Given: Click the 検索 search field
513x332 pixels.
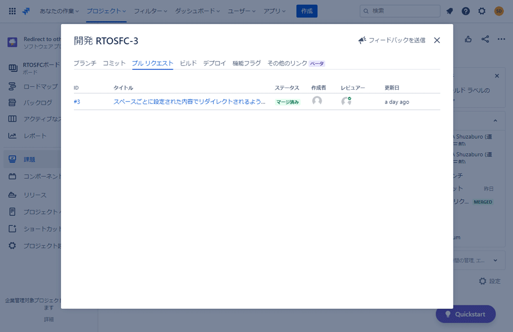Looking at the screenshot, I should point(400,11).
